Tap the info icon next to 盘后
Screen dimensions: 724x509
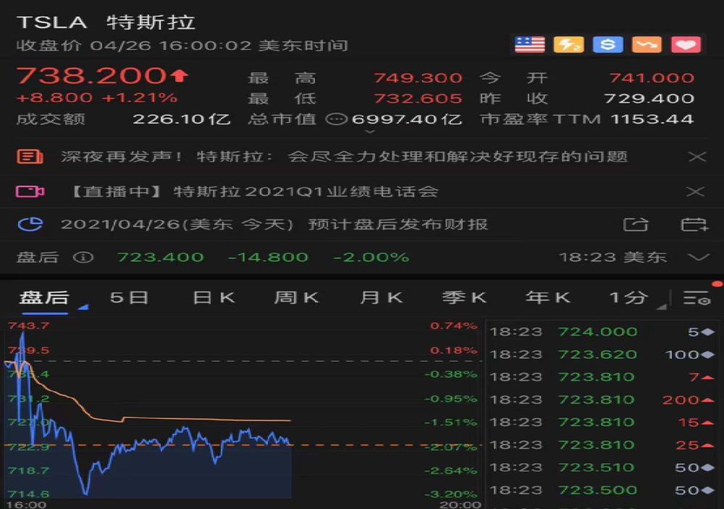[x=83, y=257]
